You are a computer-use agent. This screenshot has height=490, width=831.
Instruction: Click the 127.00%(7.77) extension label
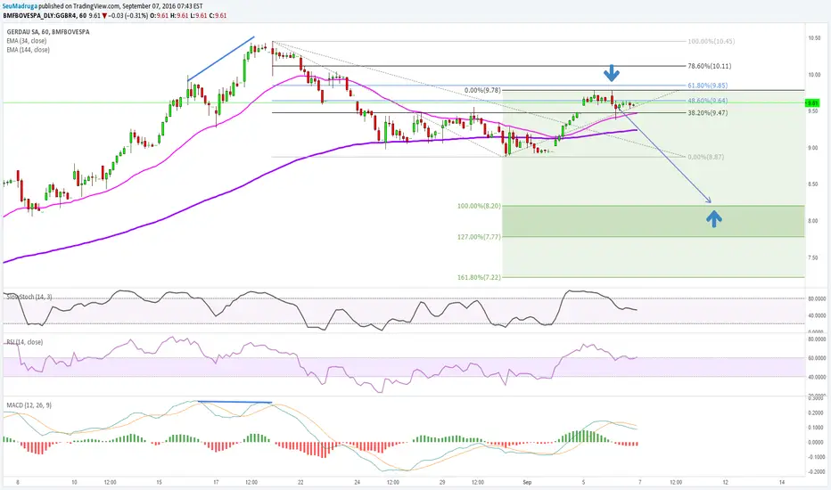coord(479,237)
